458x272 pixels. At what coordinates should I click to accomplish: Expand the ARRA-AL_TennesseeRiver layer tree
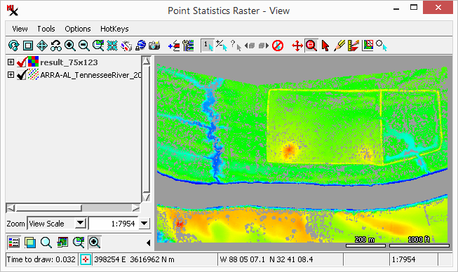11,75
